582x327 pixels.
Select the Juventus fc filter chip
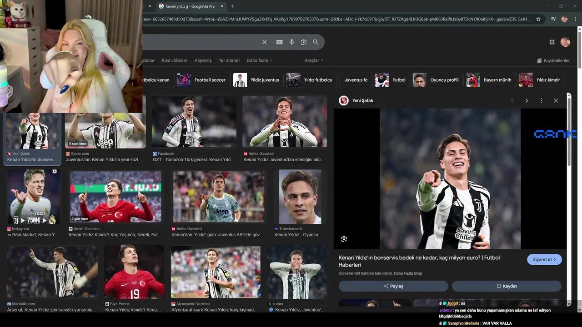coord(356,80)
